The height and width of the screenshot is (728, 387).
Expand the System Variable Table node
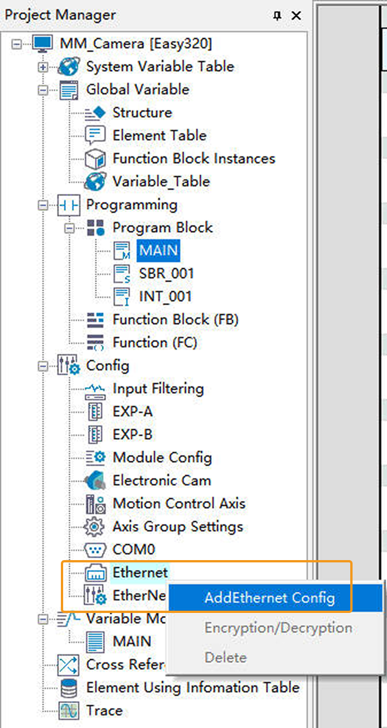point(42,67)
